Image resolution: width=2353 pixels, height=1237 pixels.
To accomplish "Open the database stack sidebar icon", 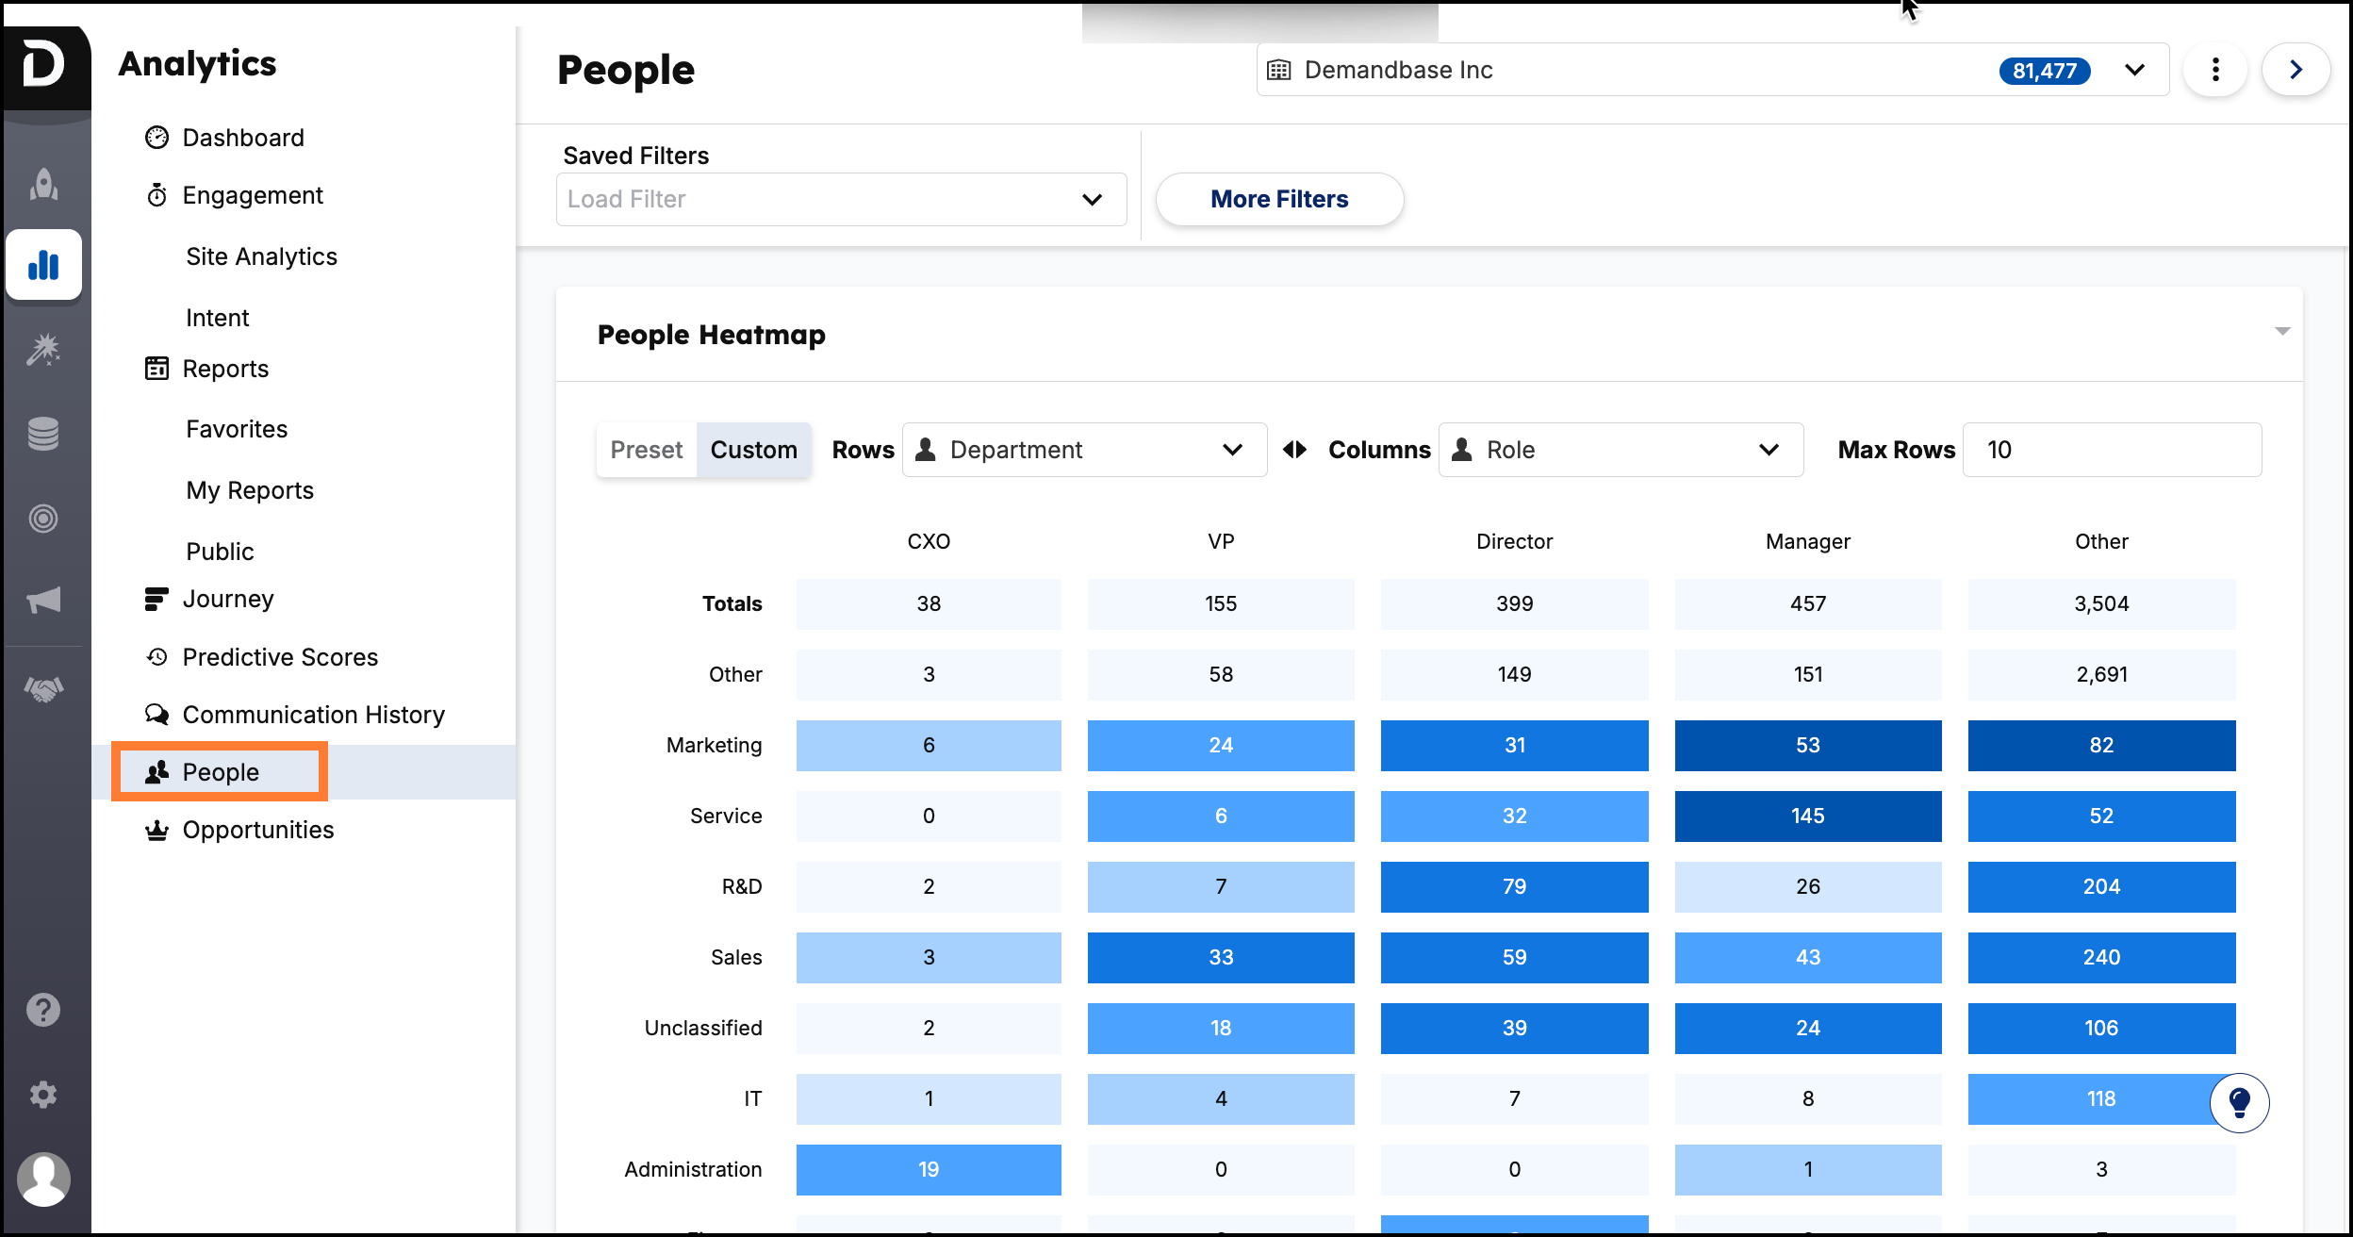I will [43, 434].
